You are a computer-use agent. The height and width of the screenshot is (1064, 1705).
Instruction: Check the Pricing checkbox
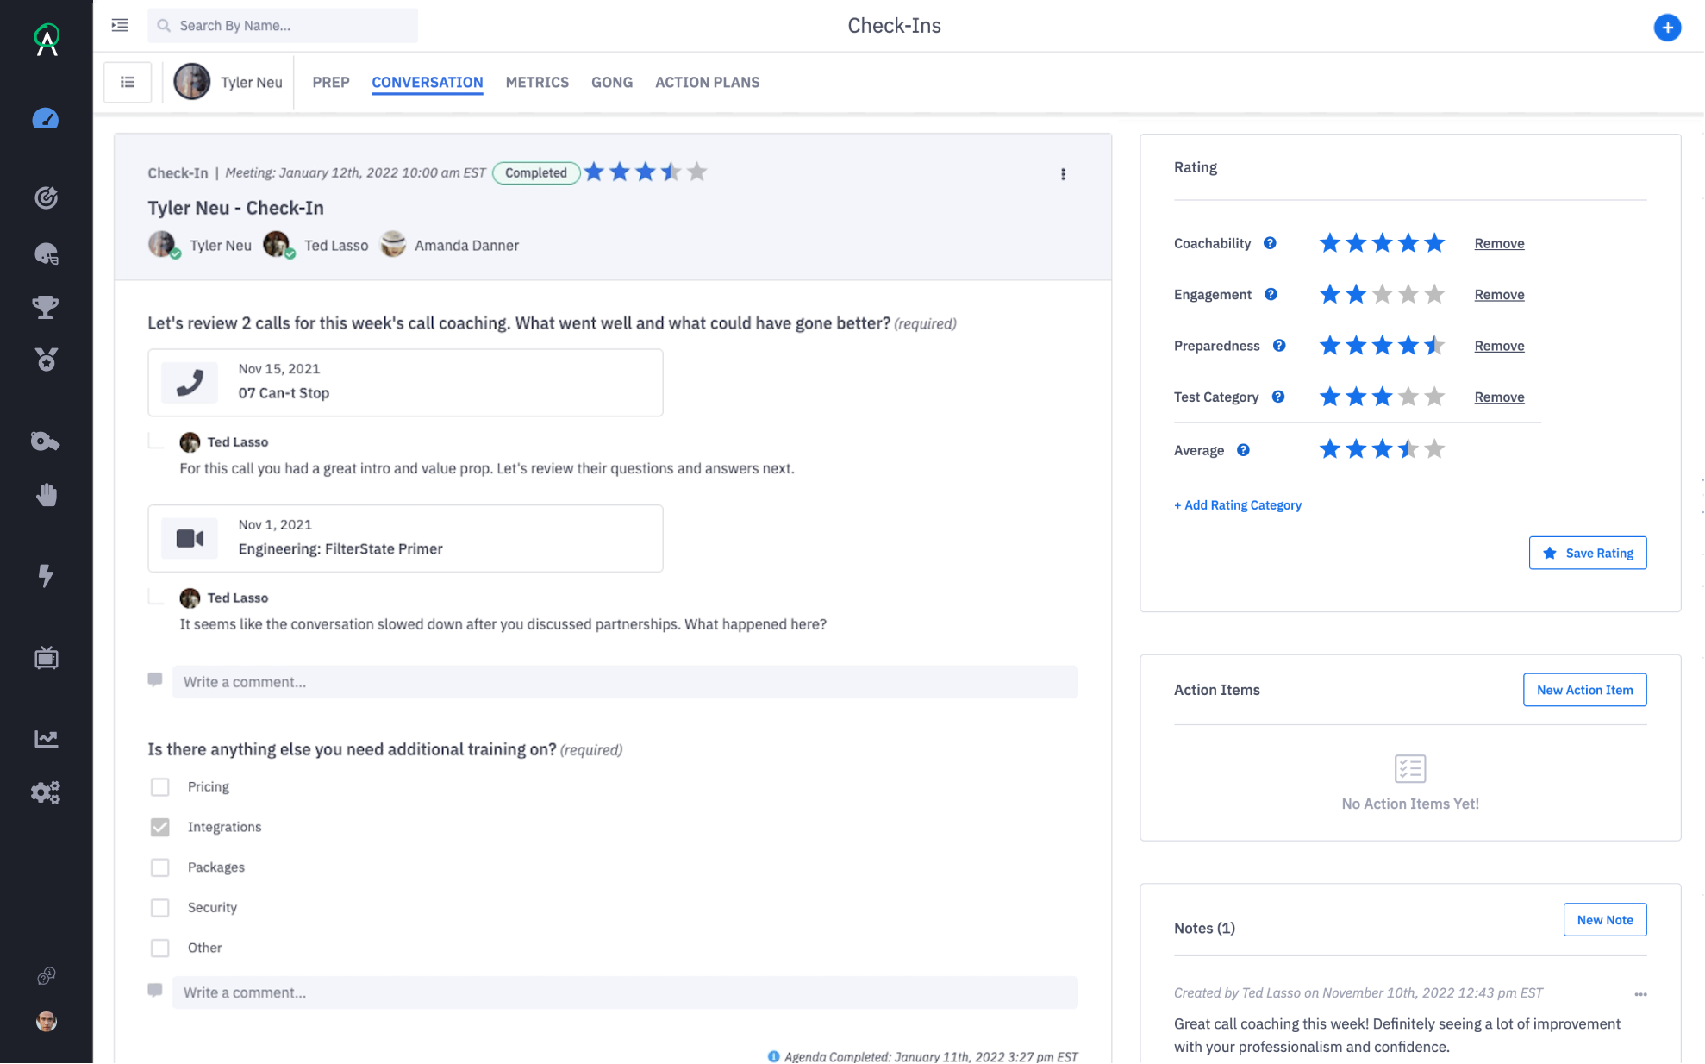coord(160,786)
